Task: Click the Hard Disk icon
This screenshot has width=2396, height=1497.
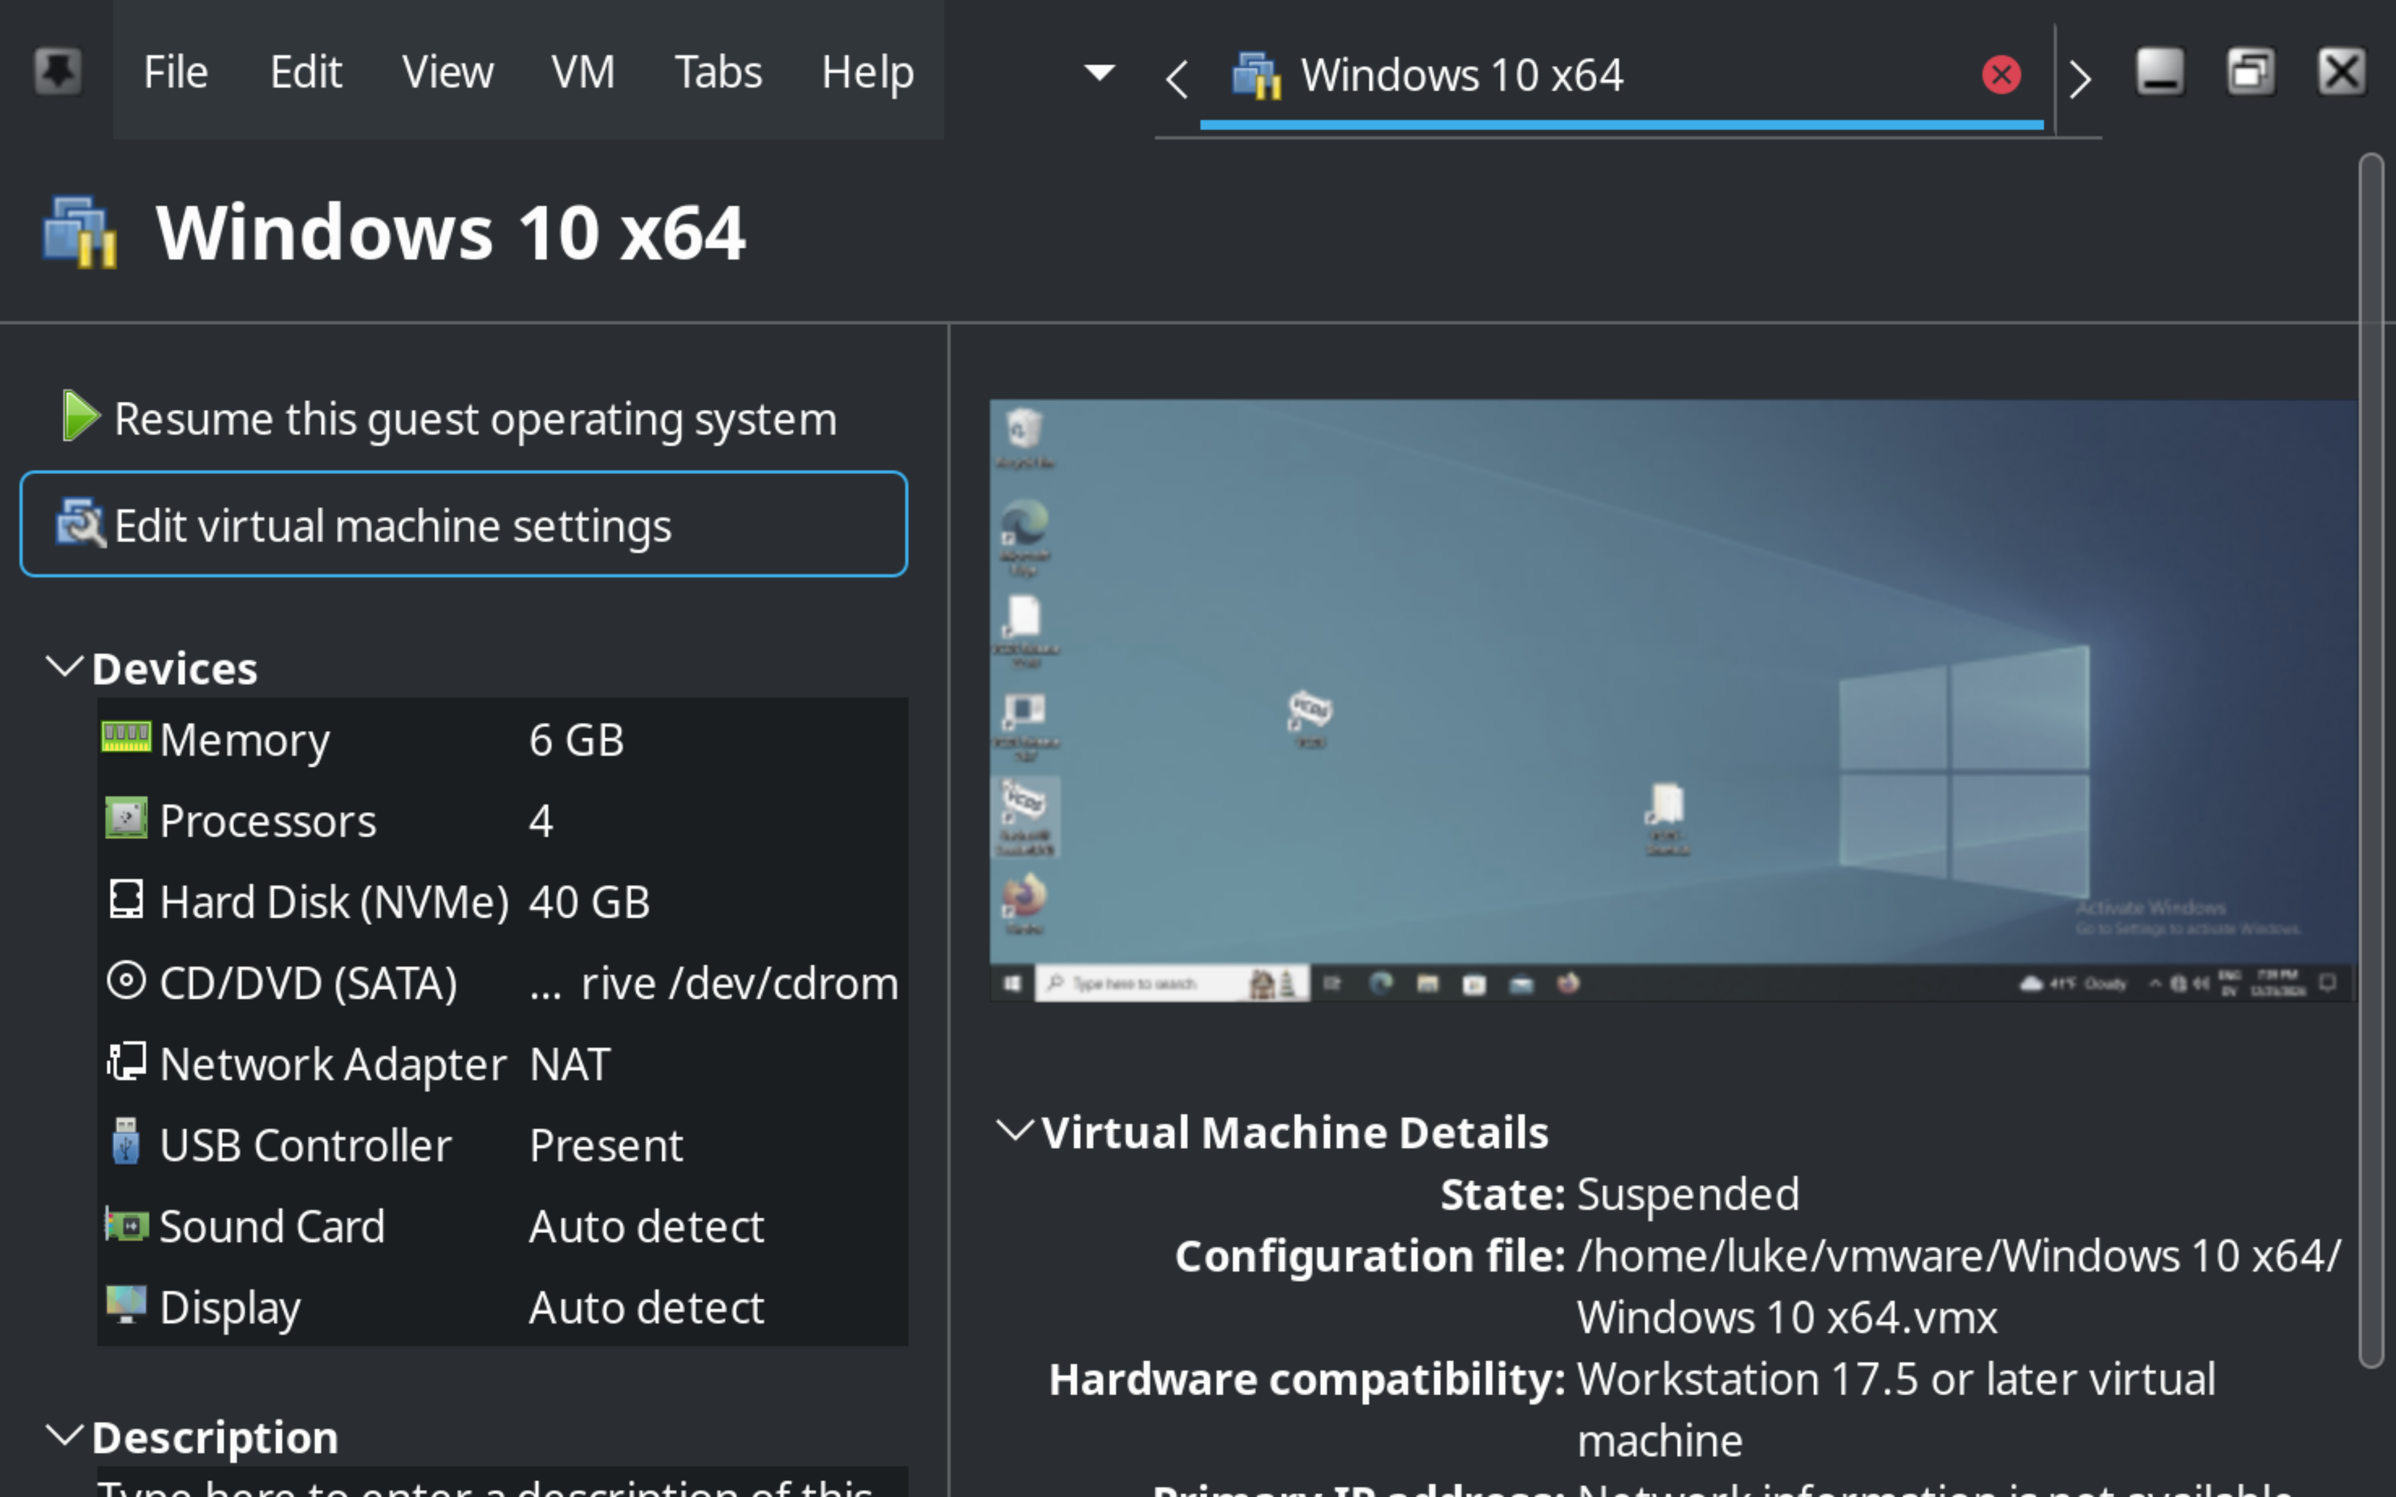Action: (x=126, y=899)
